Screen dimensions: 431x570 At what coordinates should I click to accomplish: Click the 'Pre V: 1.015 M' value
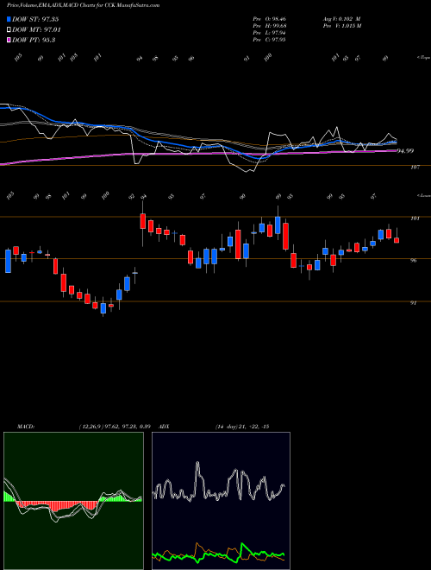click(x=341, y=26)
